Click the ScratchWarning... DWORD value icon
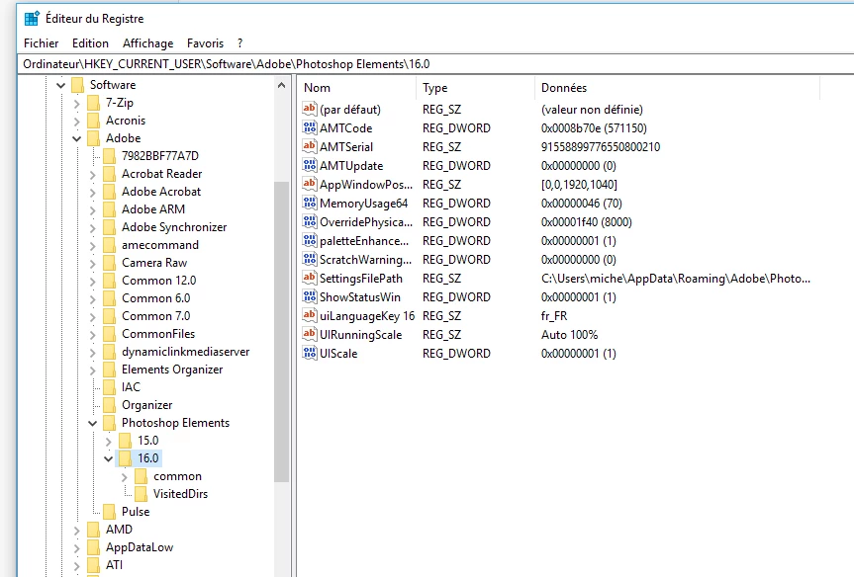The height and width of the screenshot is (577, 854). 310,259
